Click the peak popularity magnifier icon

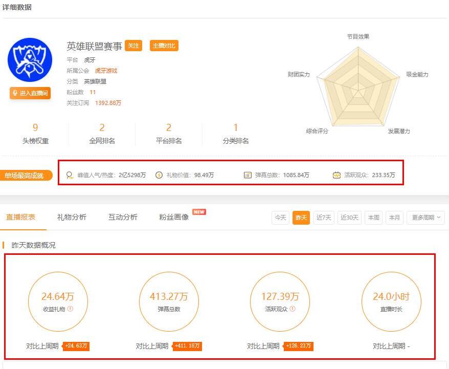(x=70, y=175)
